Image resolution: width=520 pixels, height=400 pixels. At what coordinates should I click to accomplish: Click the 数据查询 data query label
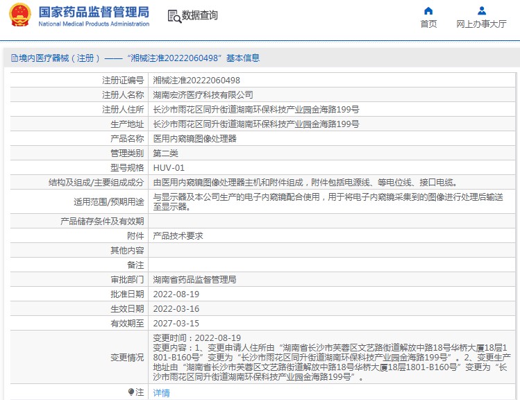200,15
